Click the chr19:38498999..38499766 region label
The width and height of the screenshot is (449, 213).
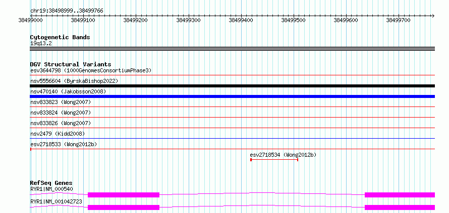(67, 11)
